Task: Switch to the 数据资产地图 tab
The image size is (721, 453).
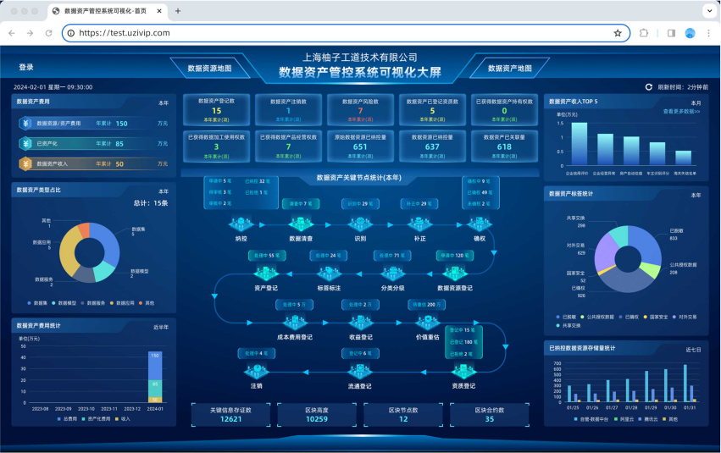Action: coord(511,68)
